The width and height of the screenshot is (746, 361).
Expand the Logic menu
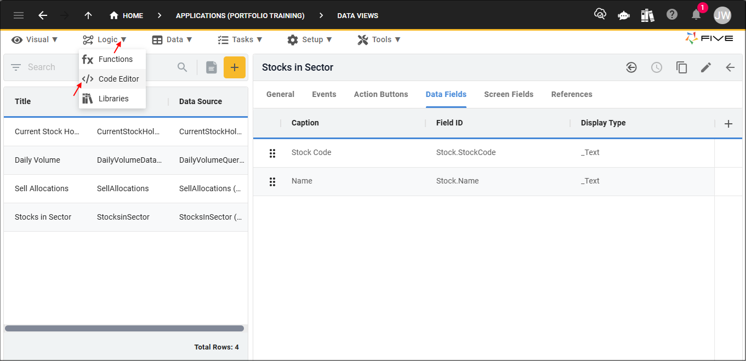pyautogui.click(x=105, y=39)
